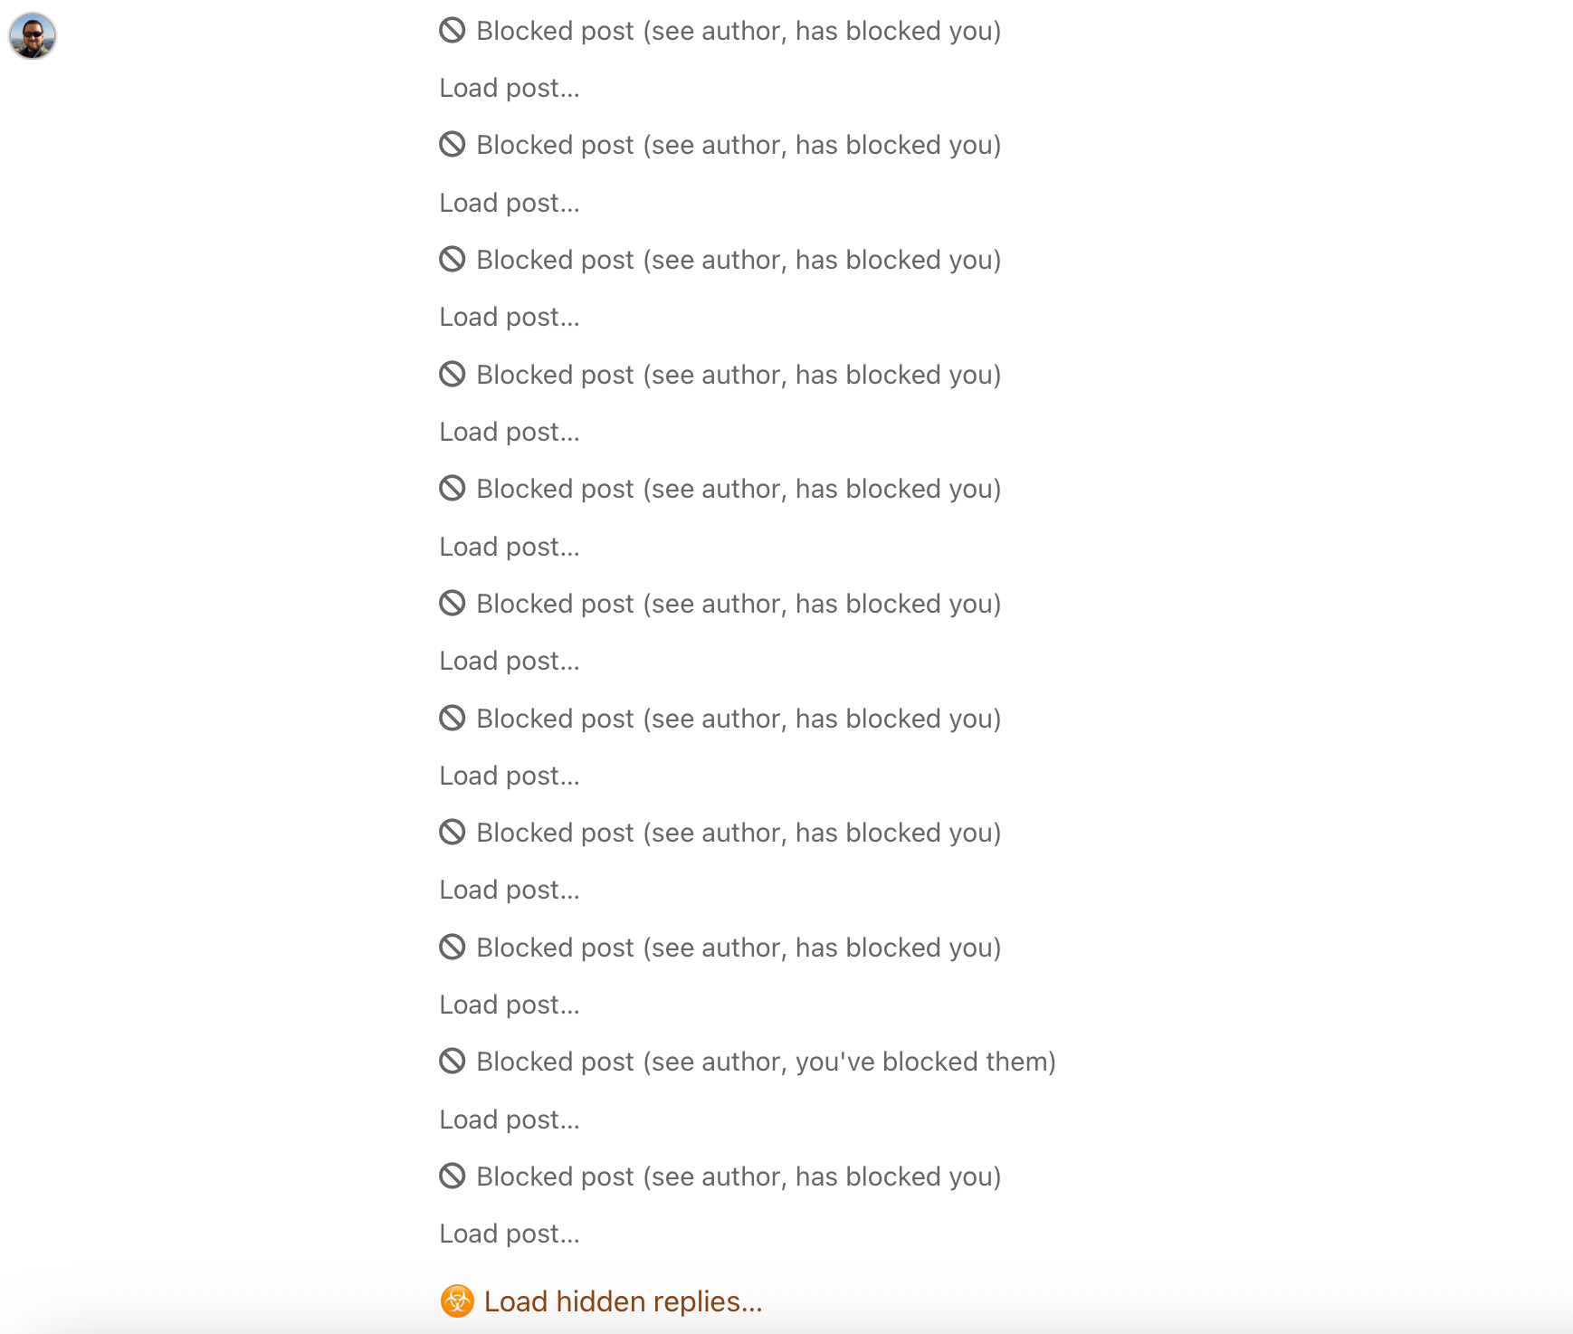
Task: Click the blocked icon of the fifth blocked post
Action: 453,489
